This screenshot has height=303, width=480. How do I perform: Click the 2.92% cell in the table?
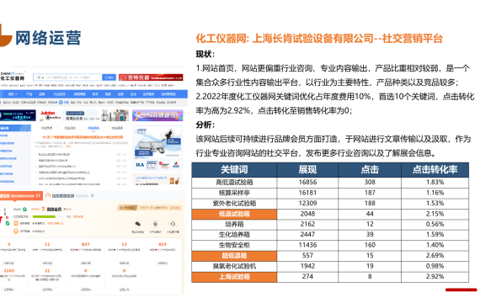(x=435, y=277)
